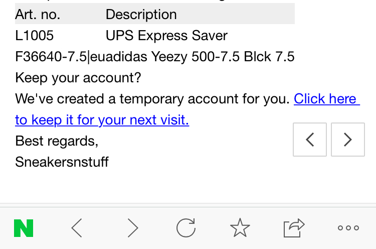376x249 pixels.
Task: Tap the "UPS Express Saver" description
Action: coord(166,36)
